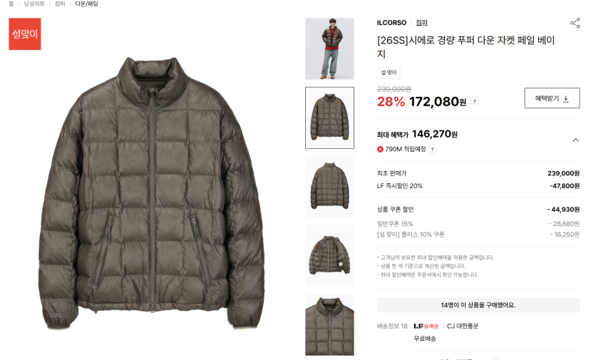Screen dimensions: 606x360
Task: Select the open jacket lining thumbnail
Action: point(329,255)
